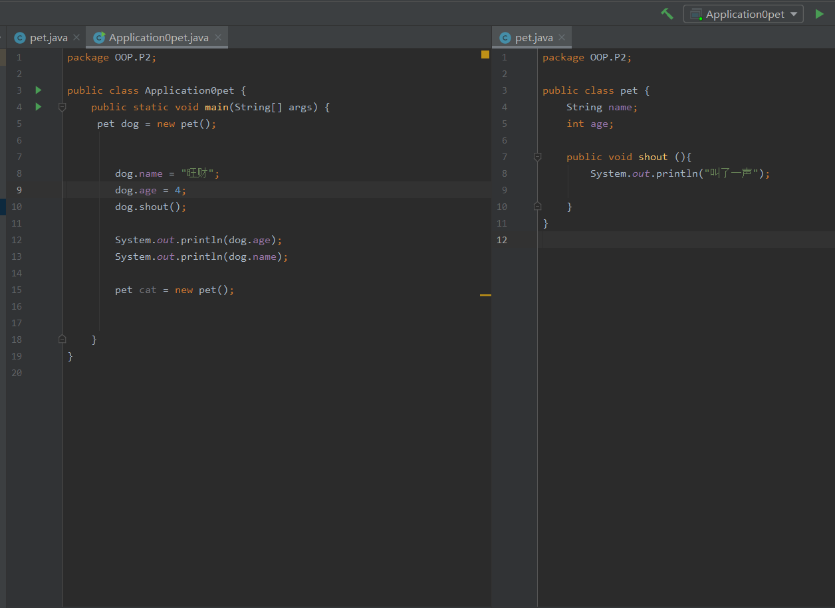The image size is (835, 608).
Task: Click the run gutter icon beside class Application0pet
Action: coord(38,90)
